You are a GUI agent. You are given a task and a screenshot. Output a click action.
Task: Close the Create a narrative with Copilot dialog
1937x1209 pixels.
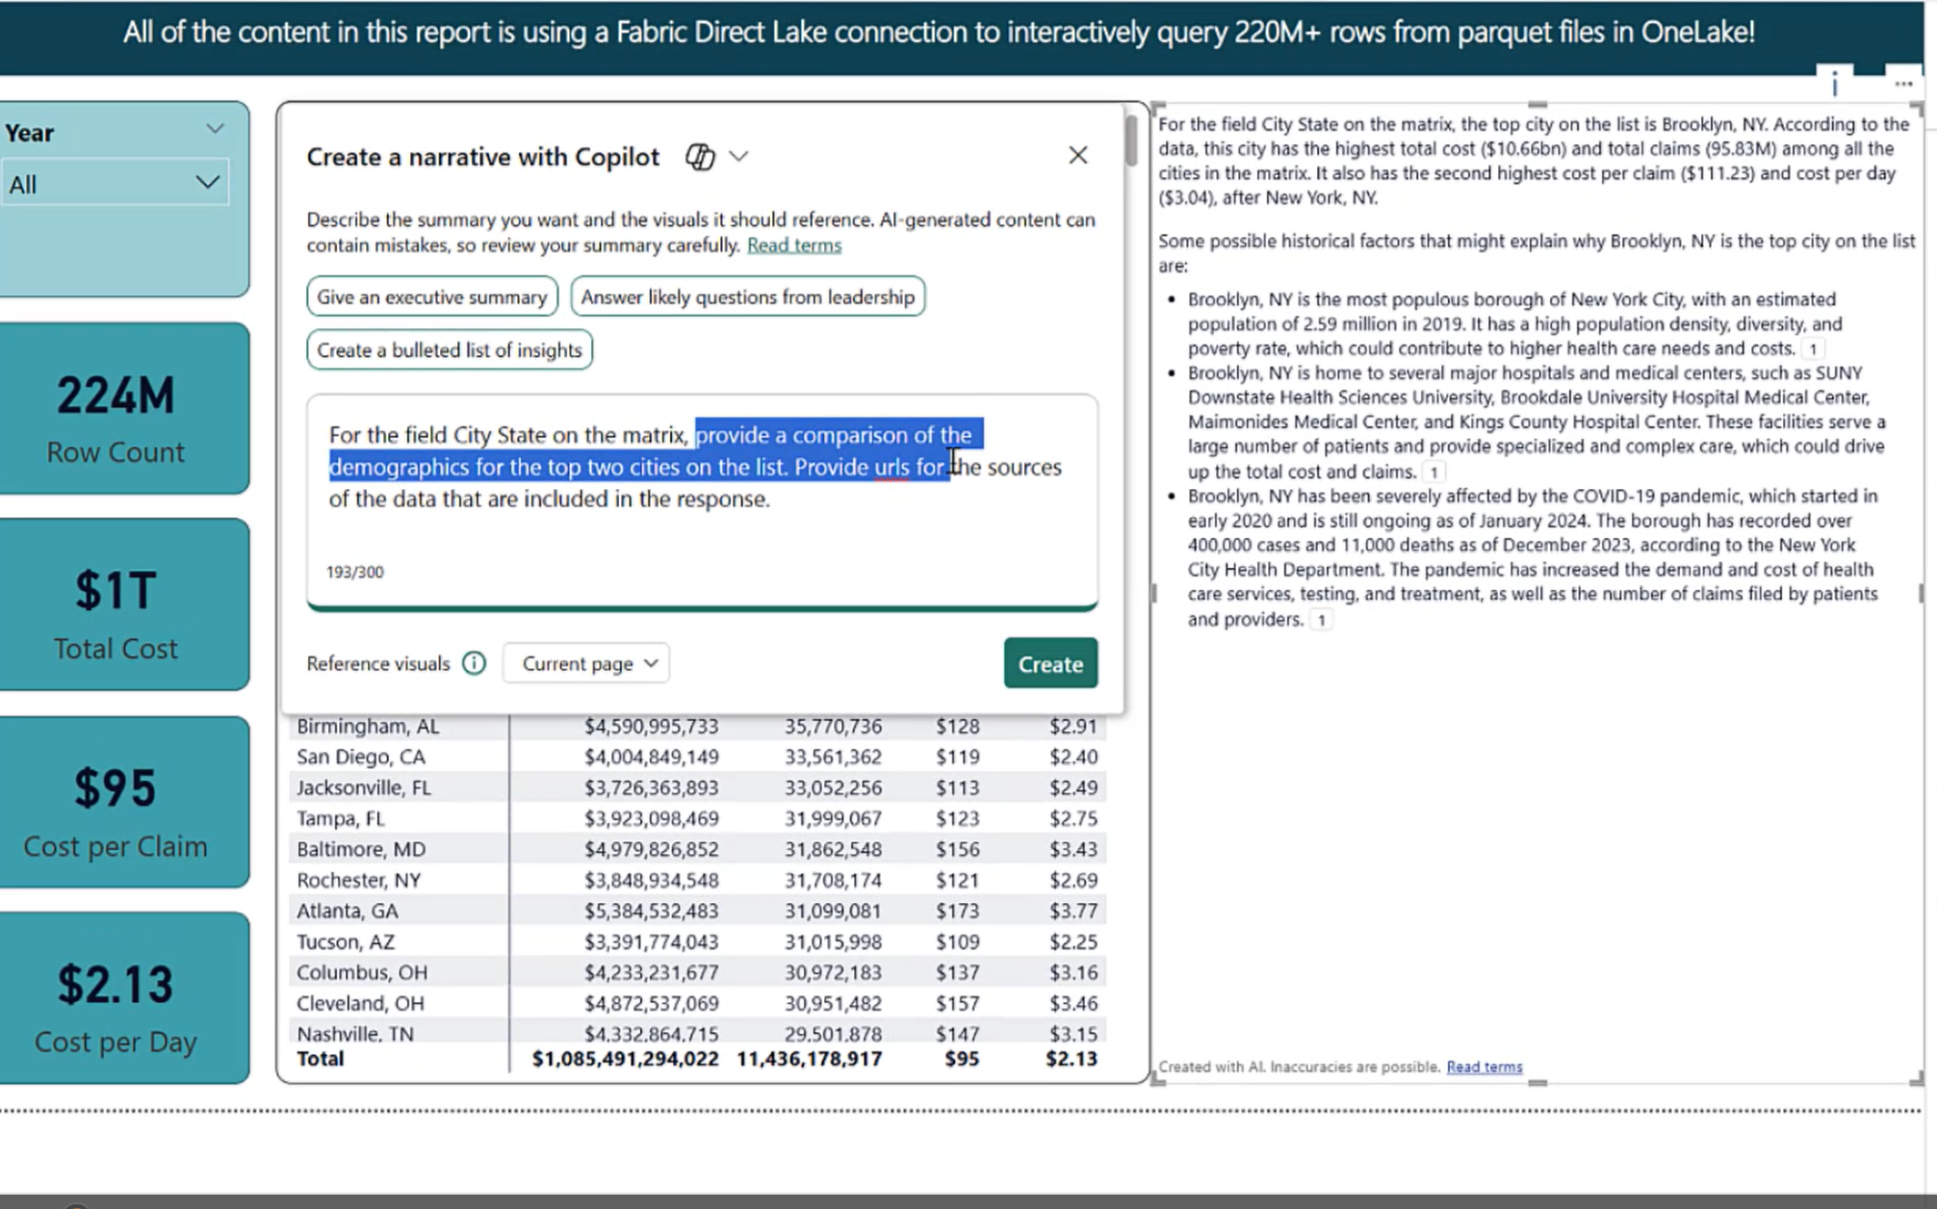[x=1077, y=155]
